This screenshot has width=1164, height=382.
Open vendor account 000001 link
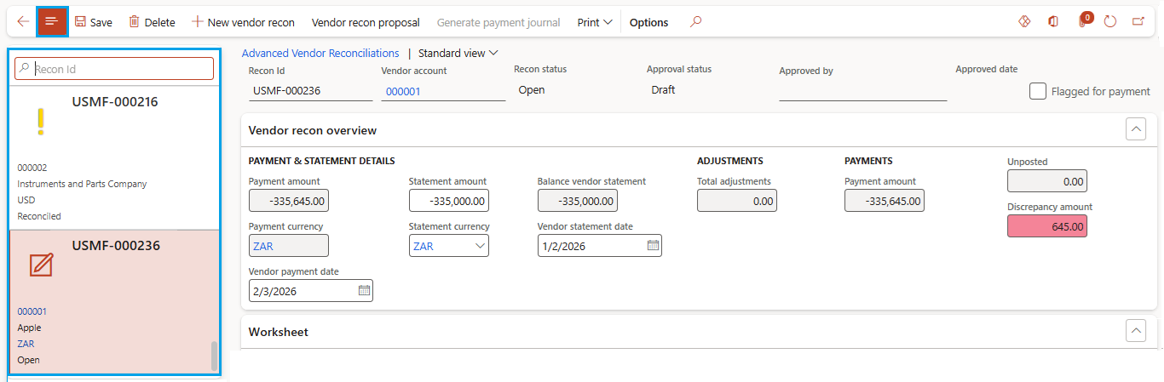pyautogui.click(x=403, y=91)
